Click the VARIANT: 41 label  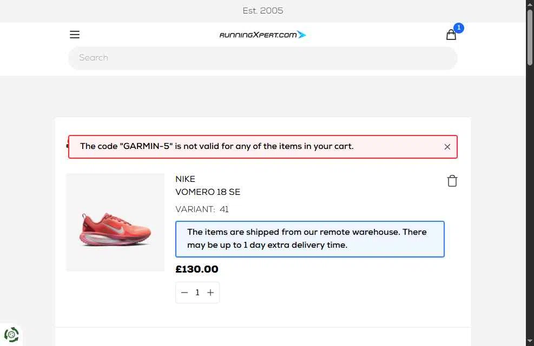[x=202, y=209]
